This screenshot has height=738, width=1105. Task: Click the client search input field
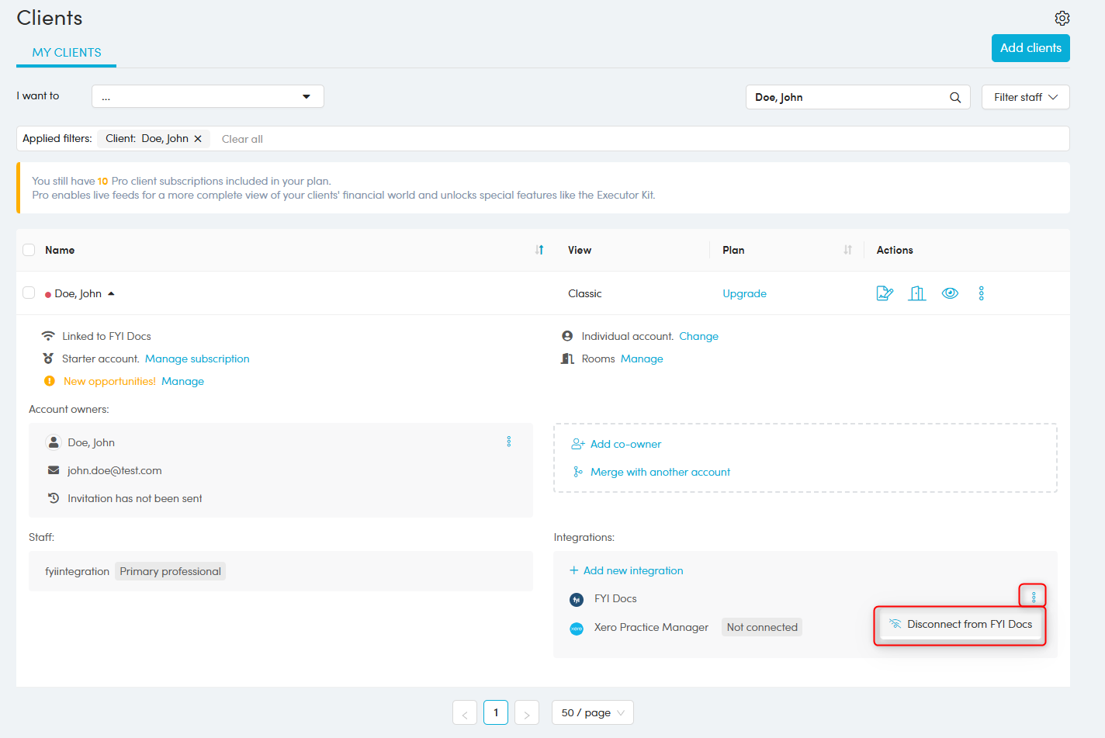846,97
